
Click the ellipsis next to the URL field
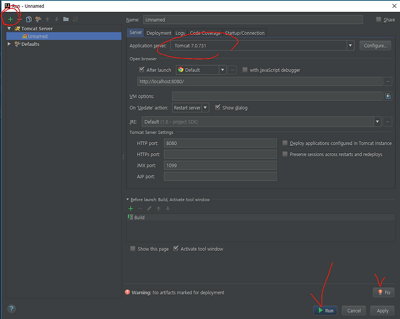pos(388,82)
